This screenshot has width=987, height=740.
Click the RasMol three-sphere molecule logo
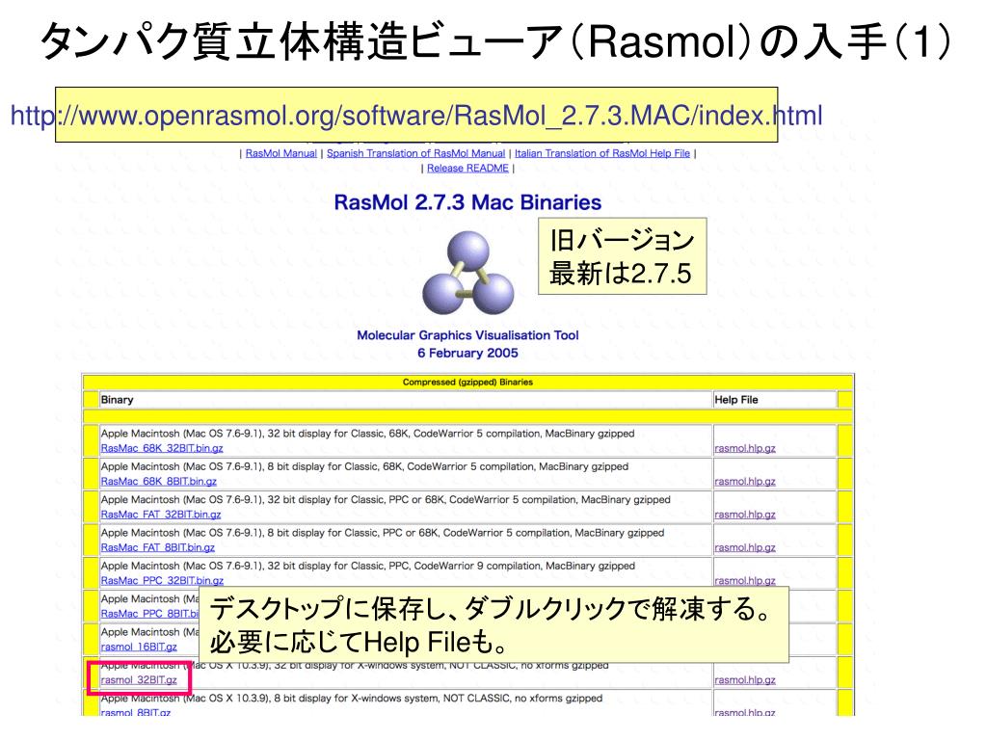(467, 273)
